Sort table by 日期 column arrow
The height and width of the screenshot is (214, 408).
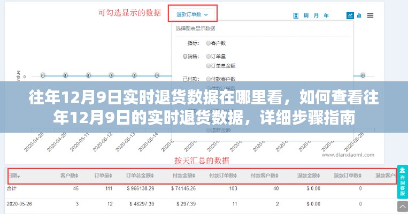tap(18, 175)
